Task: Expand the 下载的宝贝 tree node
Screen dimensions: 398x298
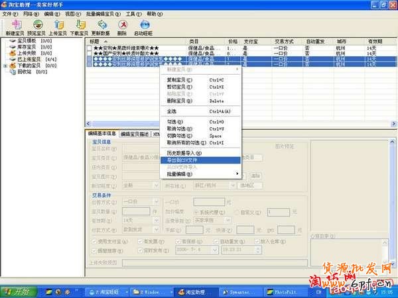Action: click(6, 66)
